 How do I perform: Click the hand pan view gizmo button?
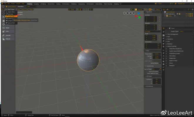click(131, 13)
